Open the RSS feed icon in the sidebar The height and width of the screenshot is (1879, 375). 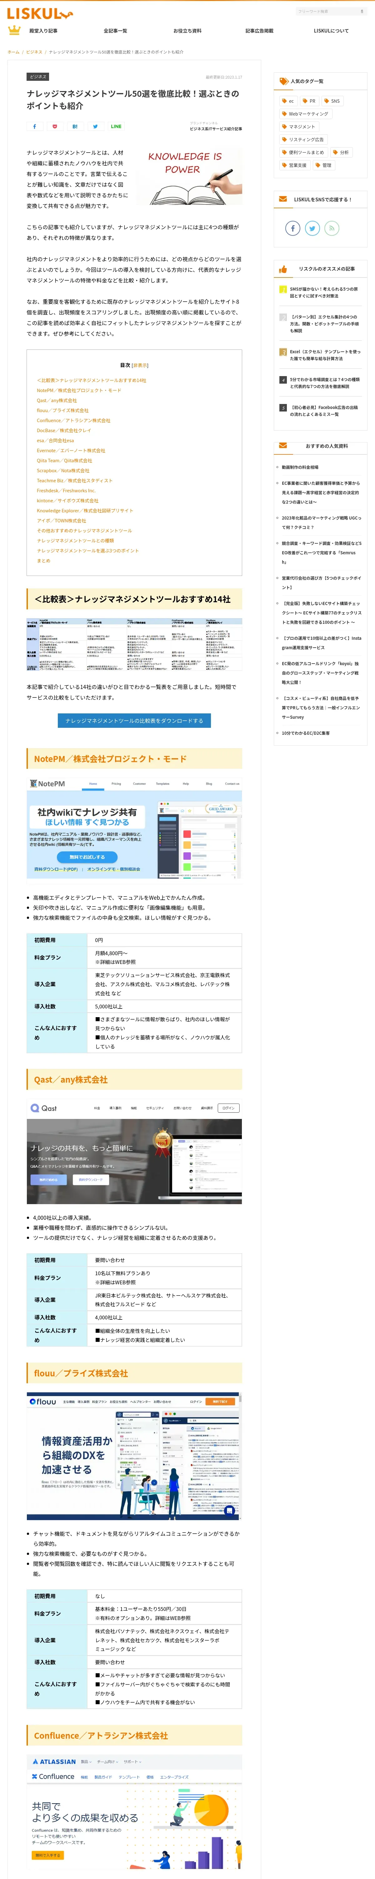pyautogui.click(x=332, y=228)
